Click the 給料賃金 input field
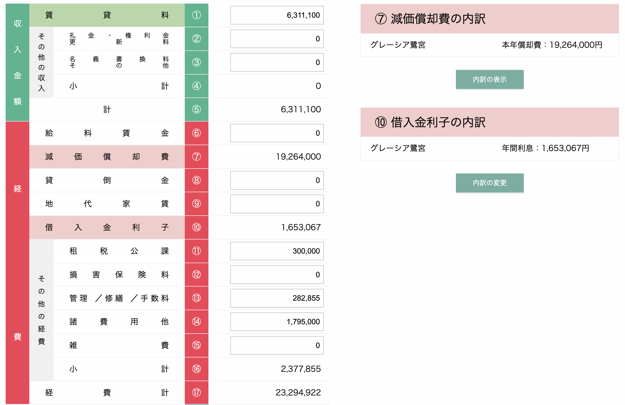This screenshot has height=405, width=625. pos(277,133)
